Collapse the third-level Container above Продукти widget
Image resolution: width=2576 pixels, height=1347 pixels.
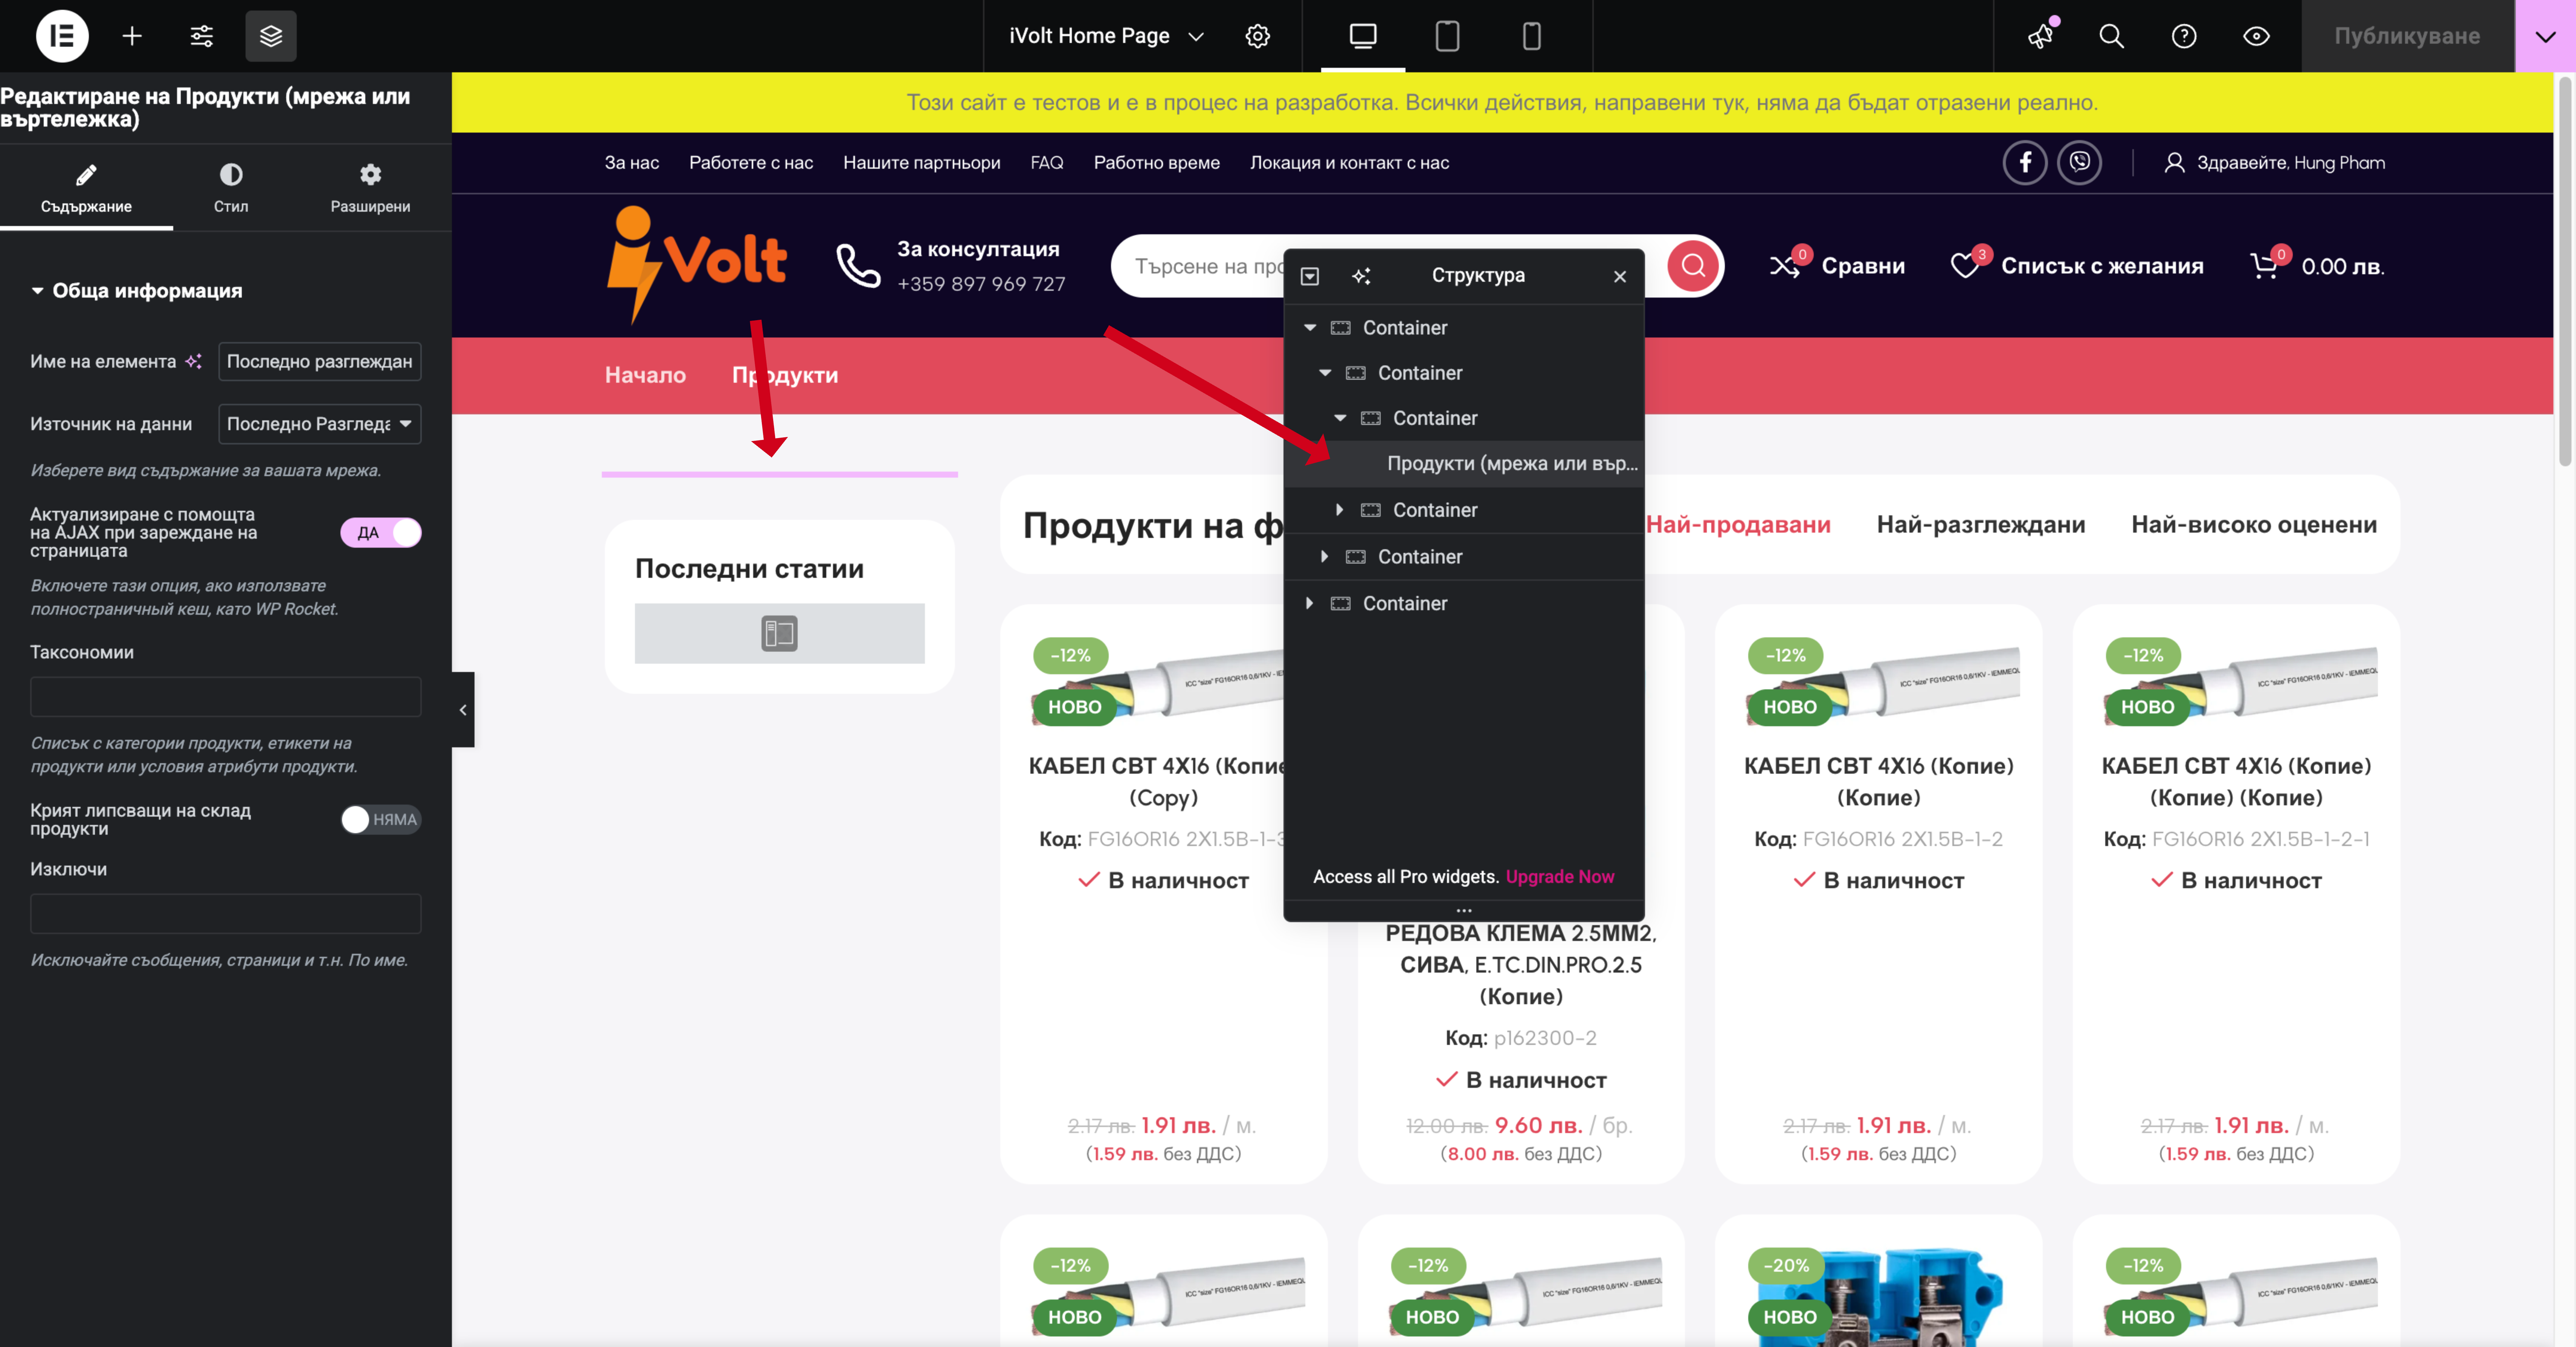click(x=1340, y=418)
